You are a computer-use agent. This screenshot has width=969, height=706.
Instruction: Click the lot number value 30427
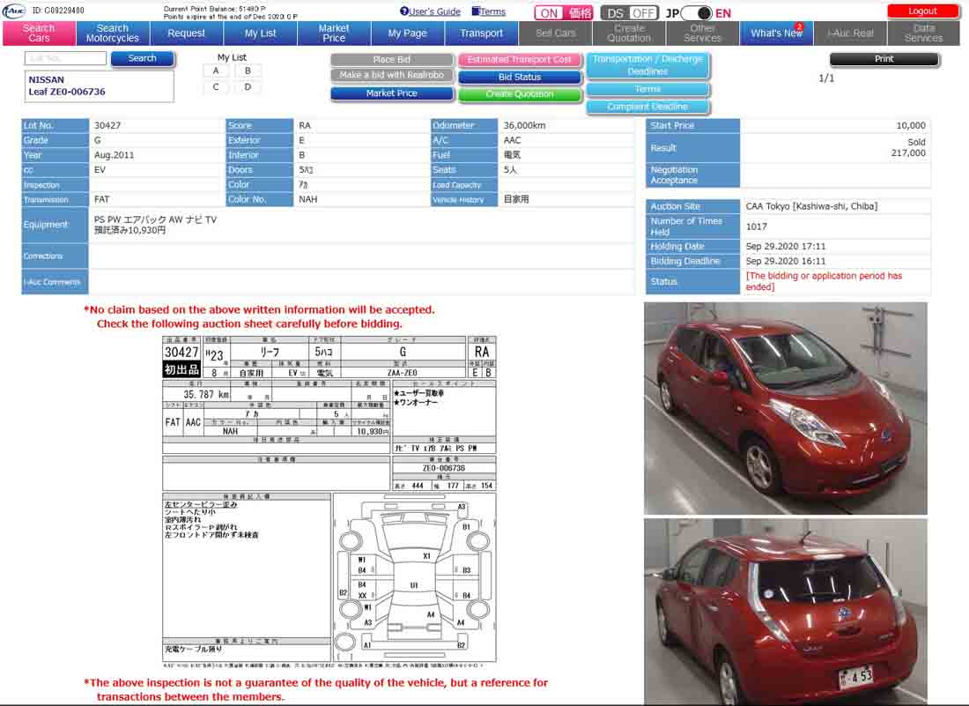click(107, 125)
